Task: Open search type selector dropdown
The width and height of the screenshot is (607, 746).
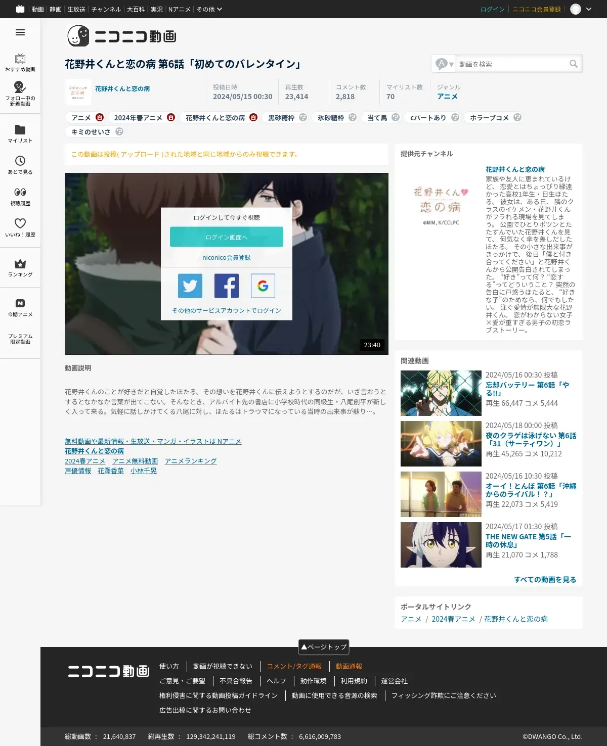Action: pos(445,64)
